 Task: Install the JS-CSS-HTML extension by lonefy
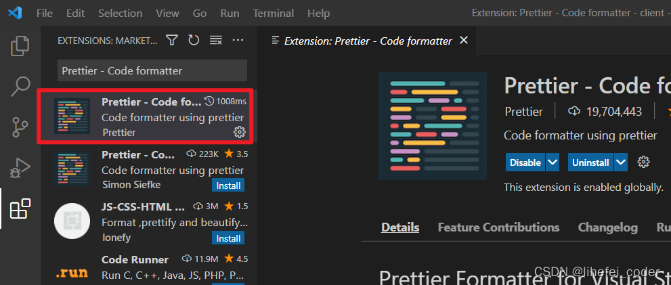(228, 238)
